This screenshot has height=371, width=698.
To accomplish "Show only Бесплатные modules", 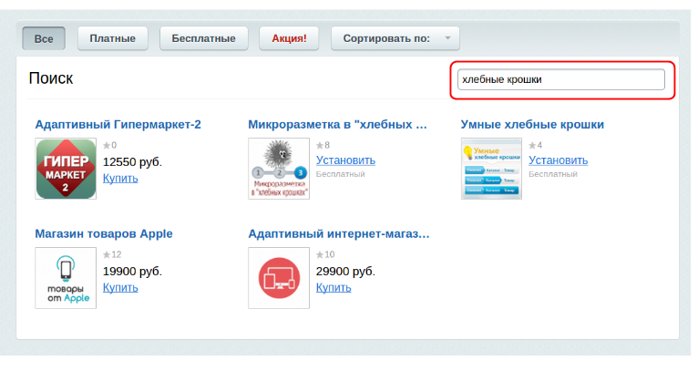I will point(204,38).
